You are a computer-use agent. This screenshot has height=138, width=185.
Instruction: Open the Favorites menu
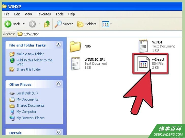43,14
